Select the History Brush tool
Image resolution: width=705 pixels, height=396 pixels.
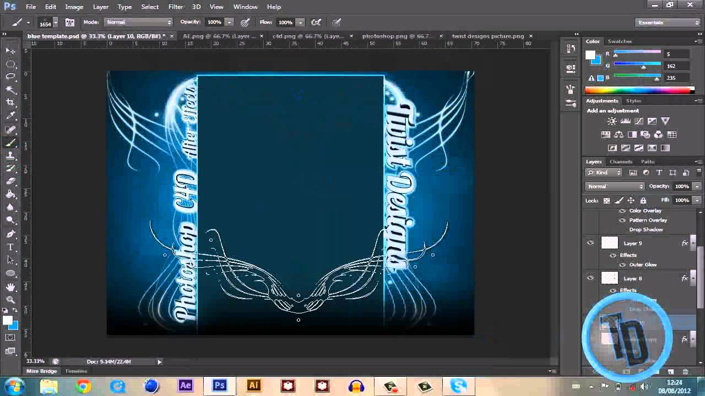tap(10, 168)
